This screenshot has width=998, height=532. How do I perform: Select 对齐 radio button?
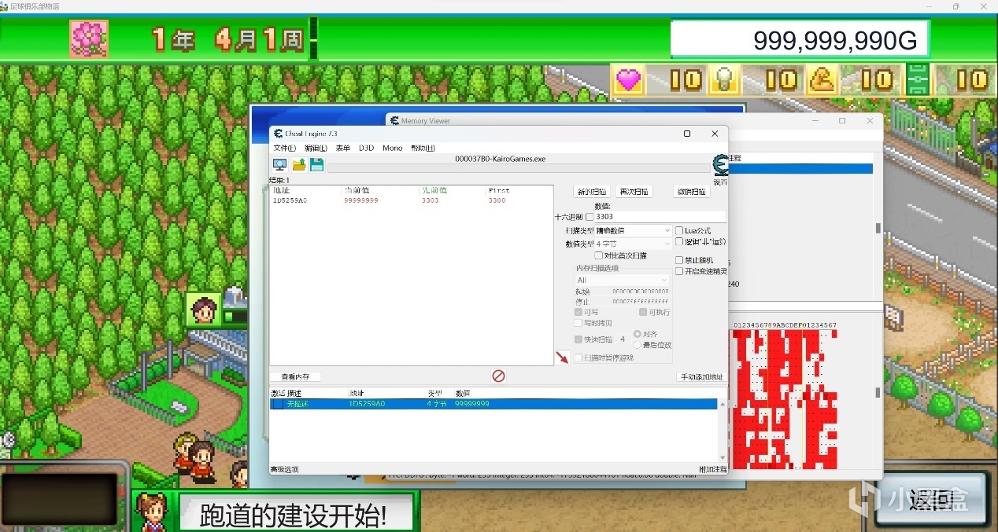coord(638,334)
